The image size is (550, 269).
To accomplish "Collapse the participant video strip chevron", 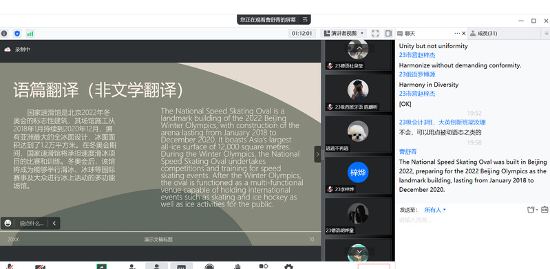I will coord(318,154).
